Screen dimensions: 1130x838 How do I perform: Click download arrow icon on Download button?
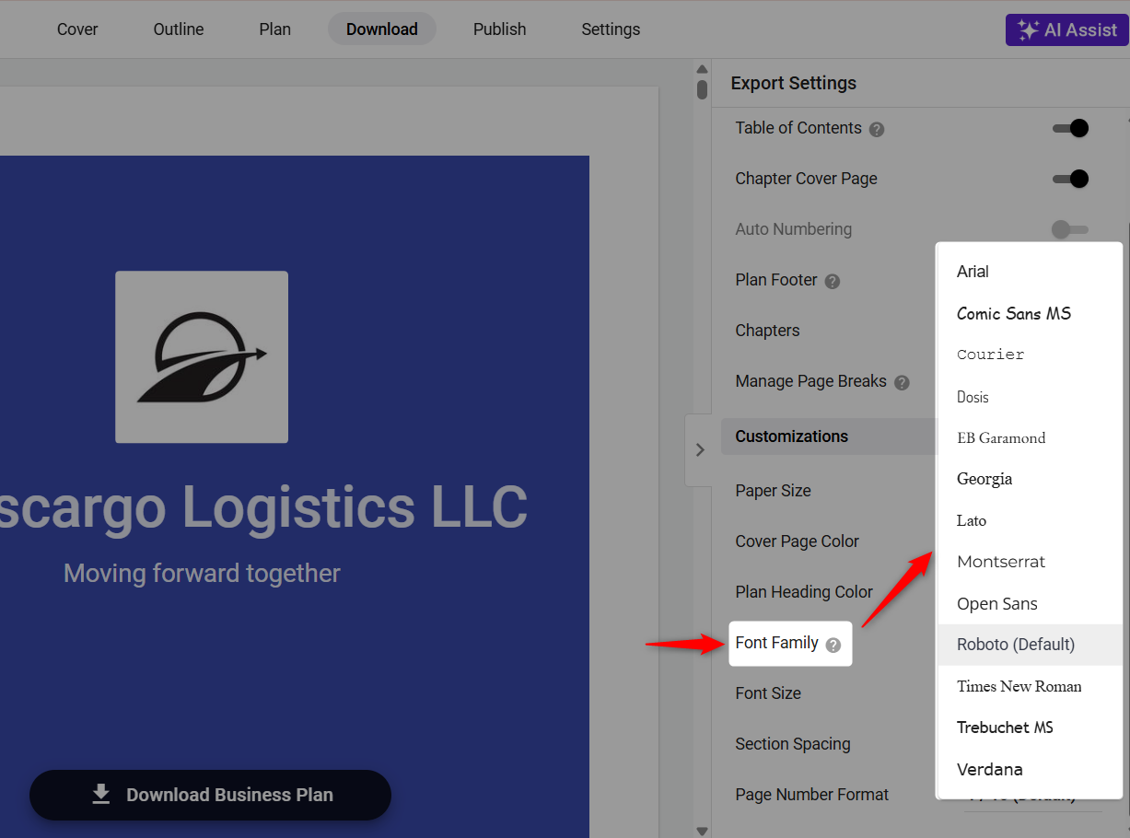tap(101, 795)
